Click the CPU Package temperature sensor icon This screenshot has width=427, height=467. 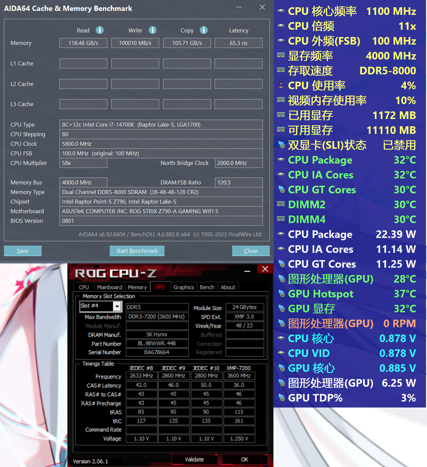281,160
